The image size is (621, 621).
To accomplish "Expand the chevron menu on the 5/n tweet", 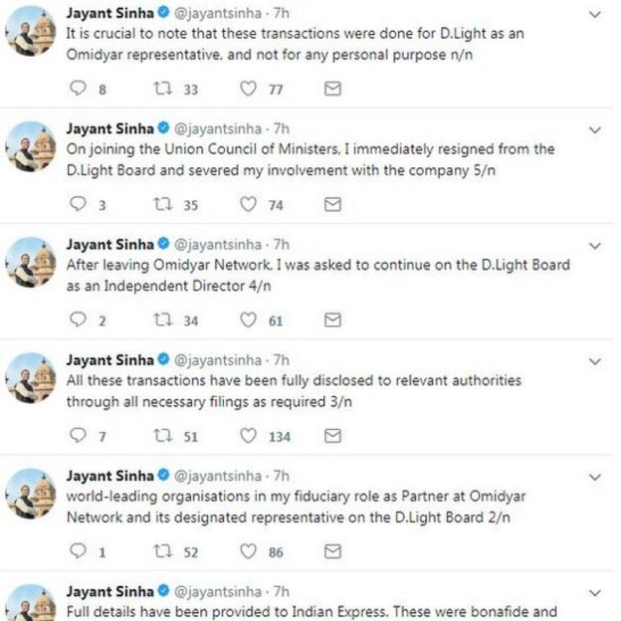I will click(595, 130).
